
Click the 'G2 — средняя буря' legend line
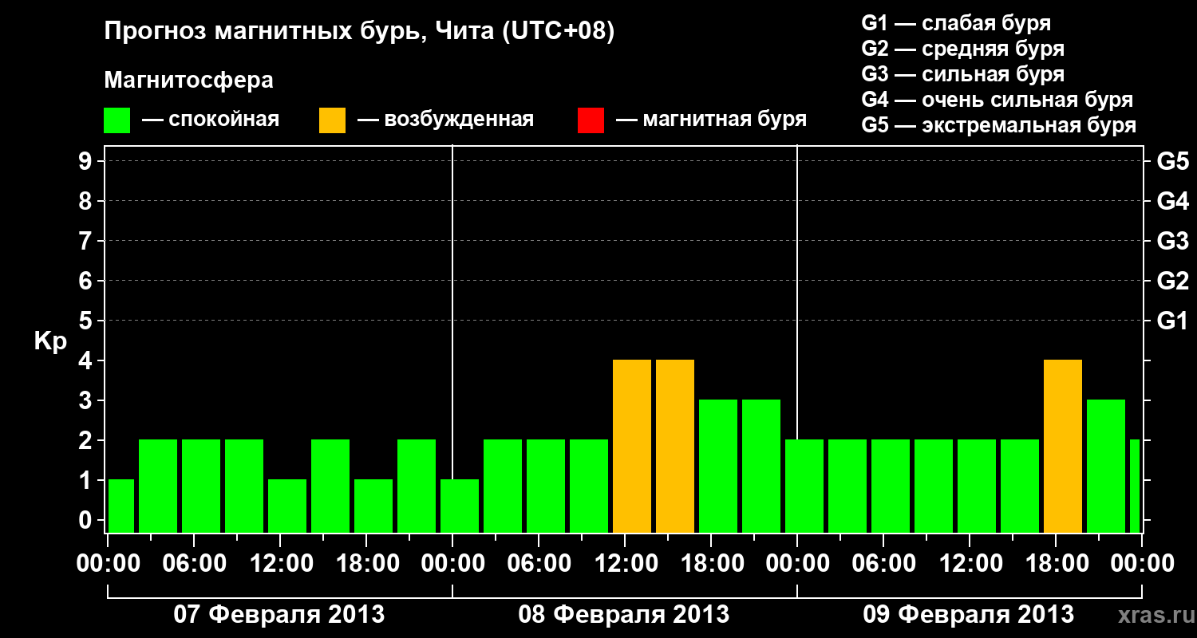(x=963, y=49)
